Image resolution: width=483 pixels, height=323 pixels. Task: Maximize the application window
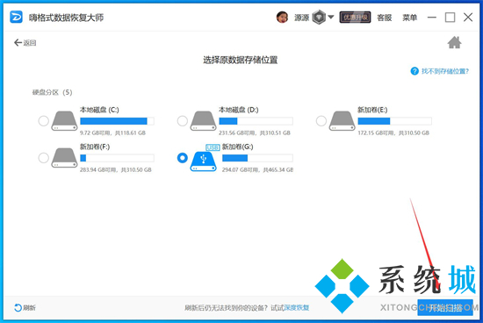(x=450, y=18)
